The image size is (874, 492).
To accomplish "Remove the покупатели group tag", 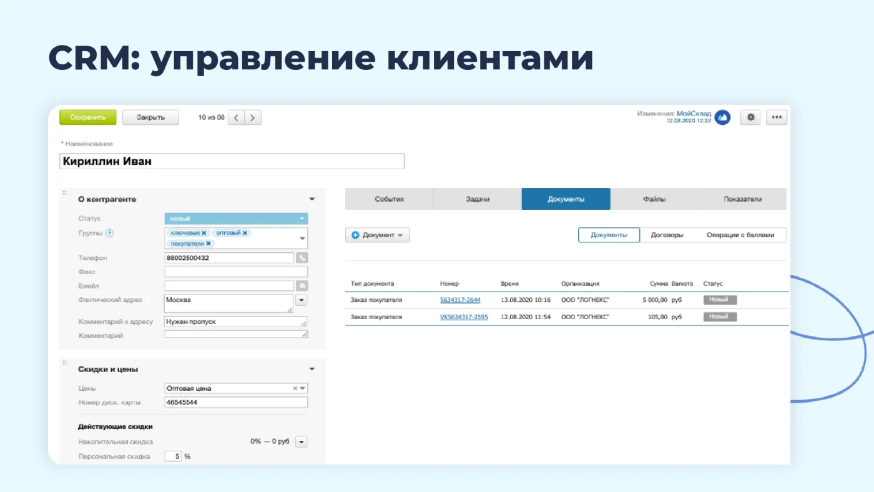I will (x=209, y=244).
